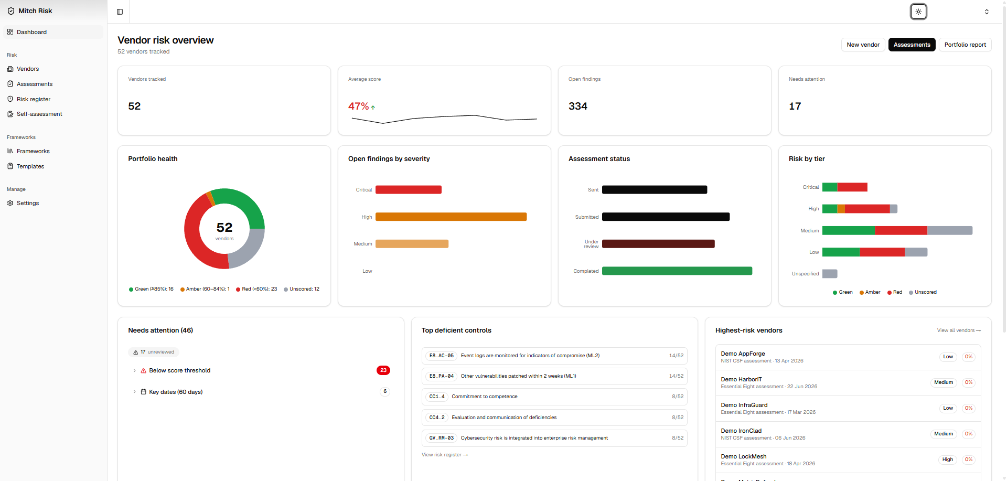The width and height of the screenshot is (1007, 481).
Task: Click the Mitch Risk shield logo icon
Action: pos(10,11)
